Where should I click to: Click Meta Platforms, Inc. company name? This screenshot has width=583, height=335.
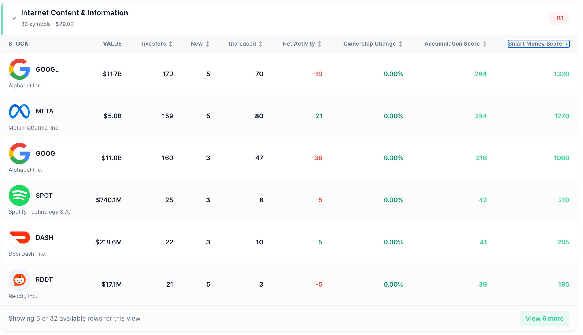pos(34,128)
